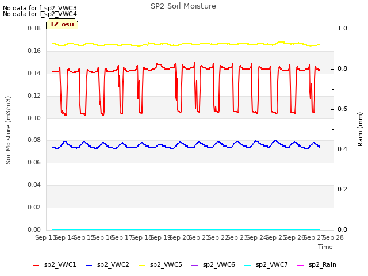Click the Raim (mm) right axis label
368x276 pixels.
tap(360, 129)
